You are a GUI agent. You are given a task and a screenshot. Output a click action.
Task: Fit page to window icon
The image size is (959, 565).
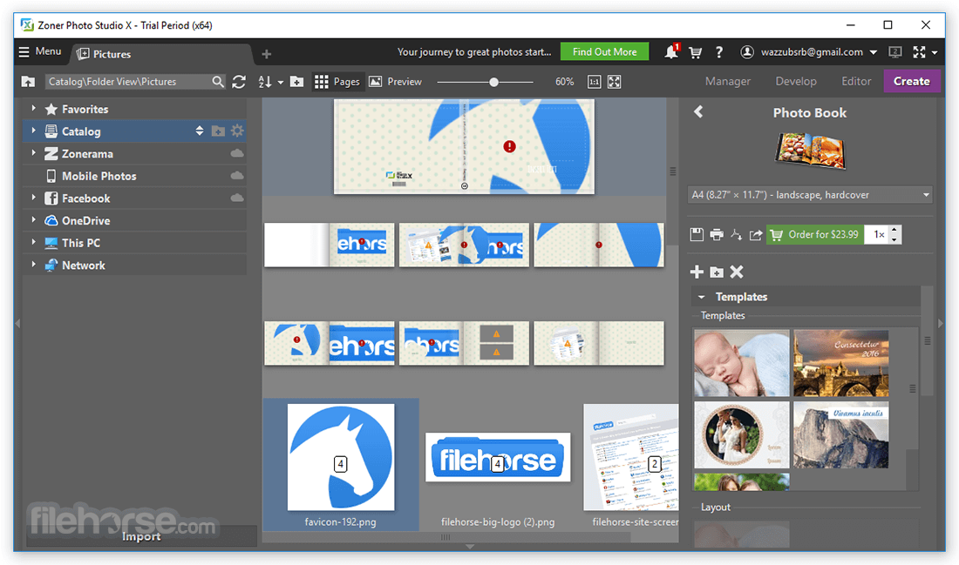point(615,82)
